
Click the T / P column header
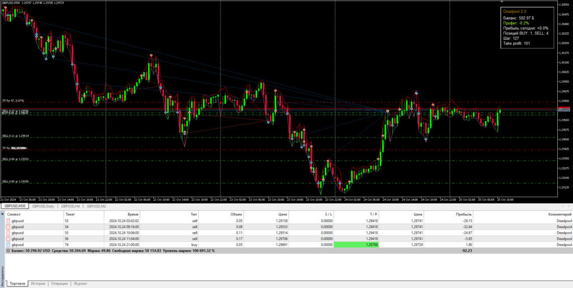coord(372,215)
